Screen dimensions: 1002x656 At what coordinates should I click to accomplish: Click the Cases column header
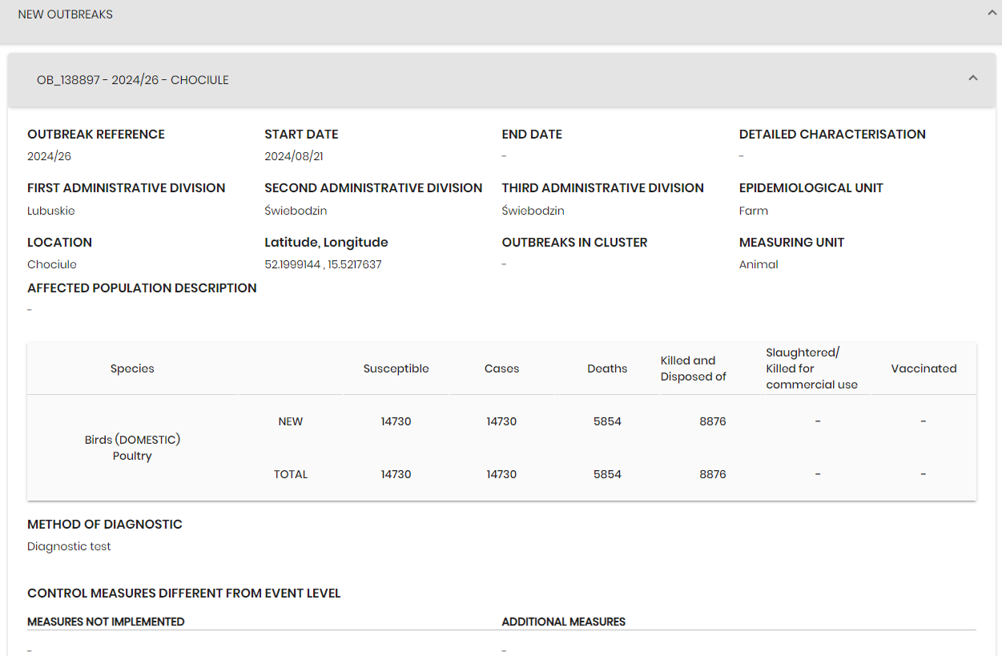[501, 368]
